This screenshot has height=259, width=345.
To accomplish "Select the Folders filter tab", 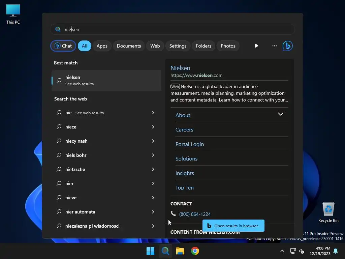I will tap(203, 46).
